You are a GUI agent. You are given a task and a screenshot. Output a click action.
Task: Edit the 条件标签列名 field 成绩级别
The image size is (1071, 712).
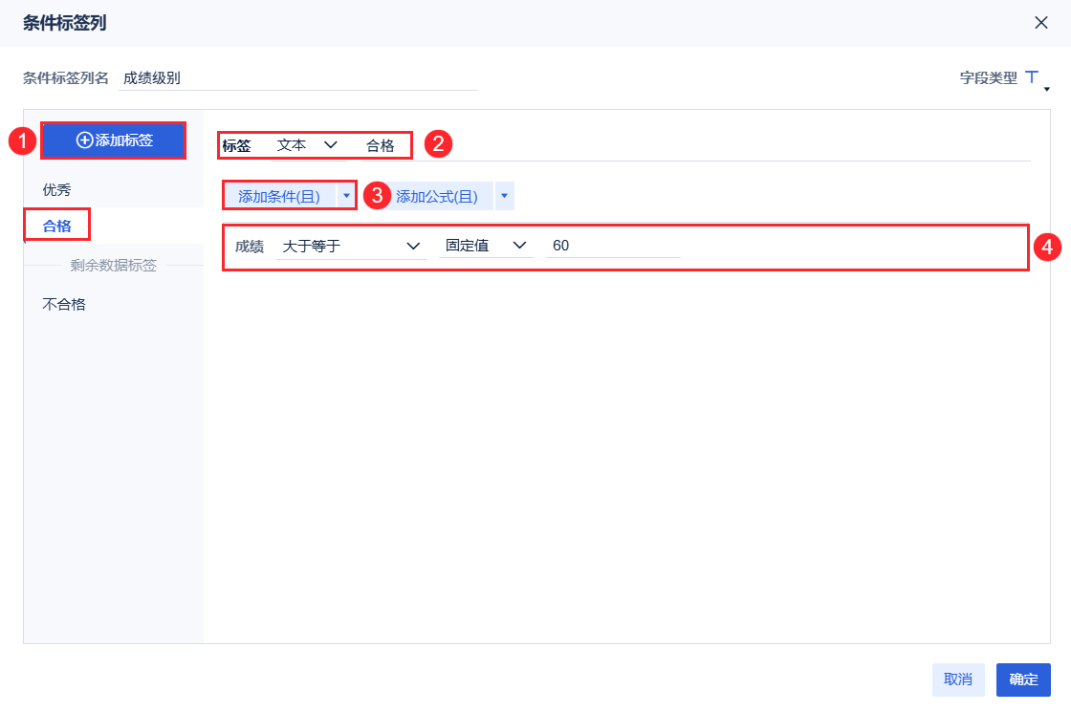[x=297, y=78]
